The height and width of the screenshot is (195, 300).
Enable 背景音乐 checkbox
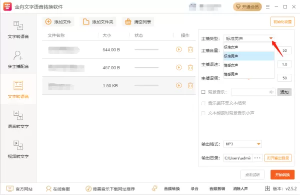coord(203,92)
